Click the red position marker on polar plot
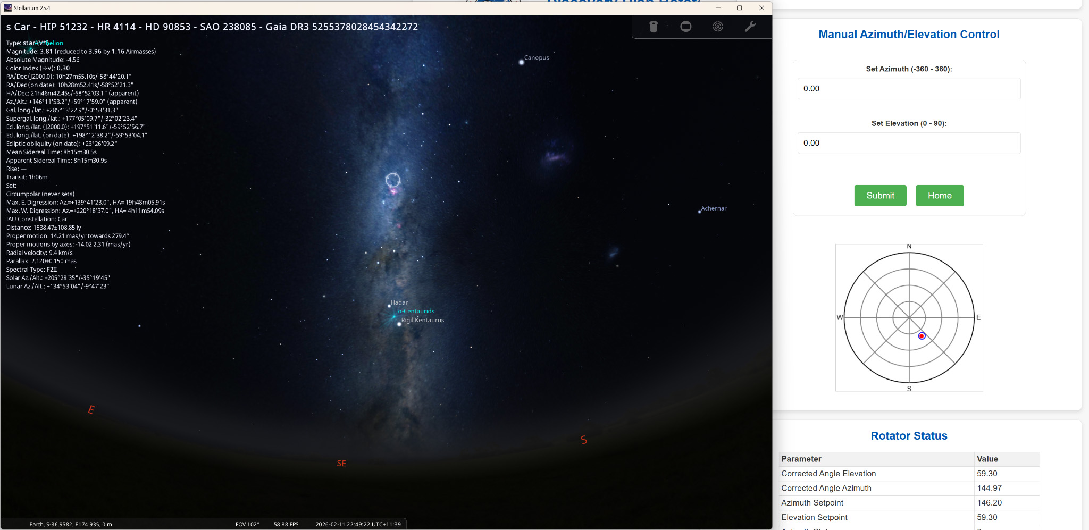Viewport: 1089px width, 530px height. 922,336
